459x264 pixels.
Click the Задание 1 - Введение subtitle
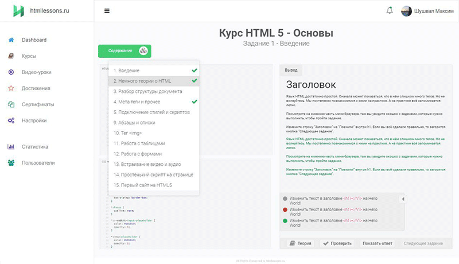[276, 44]
